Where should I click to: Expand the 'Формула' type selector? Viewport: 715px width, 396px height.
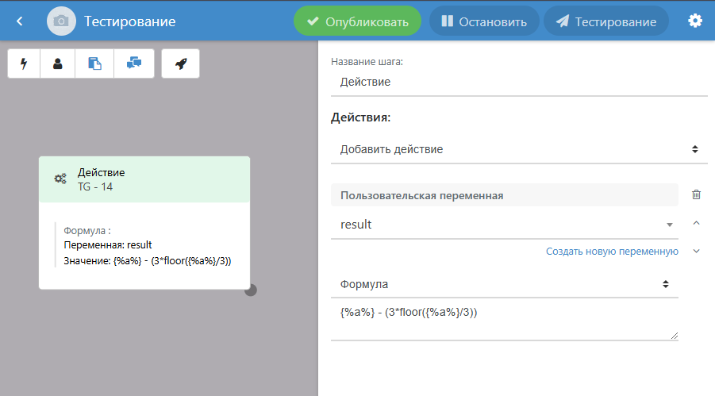[x=504, y=283]
